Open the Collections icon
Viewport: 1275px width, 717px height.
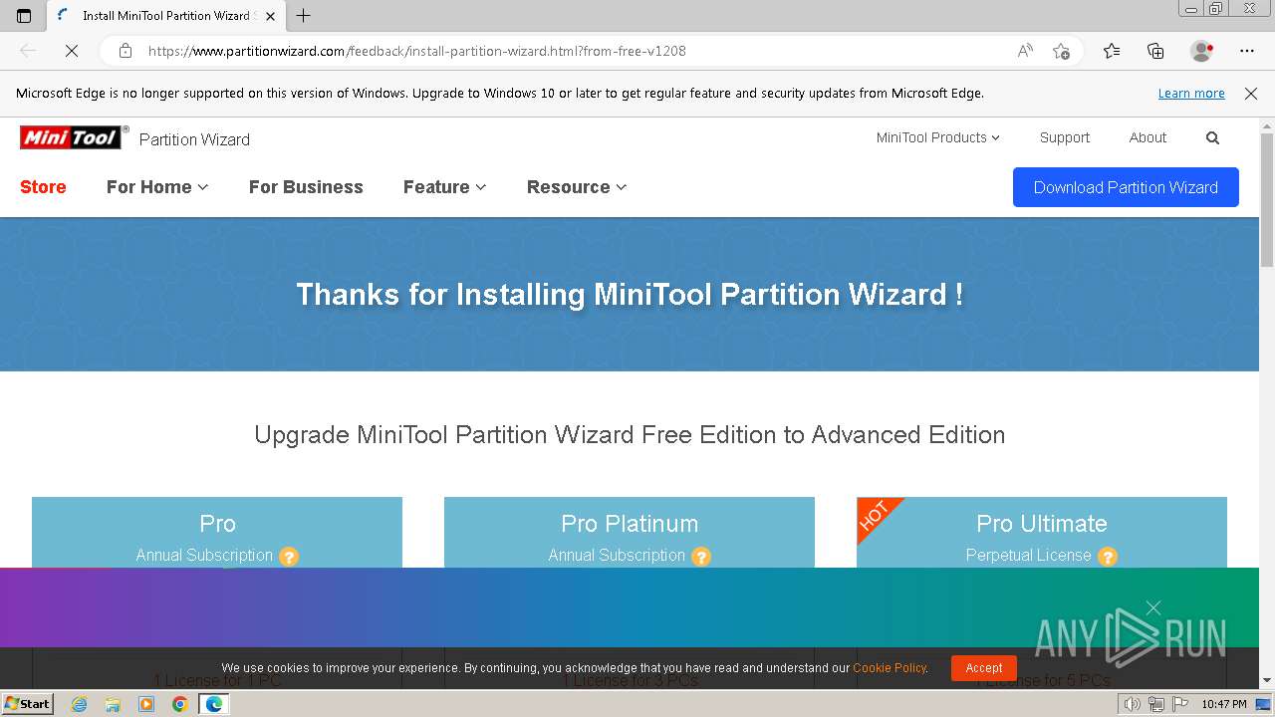point(1155,51)
